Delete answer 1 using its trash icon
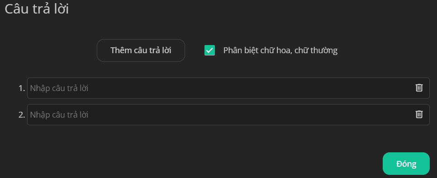Screen dimensions: 437x178 [x=419, y=88]
